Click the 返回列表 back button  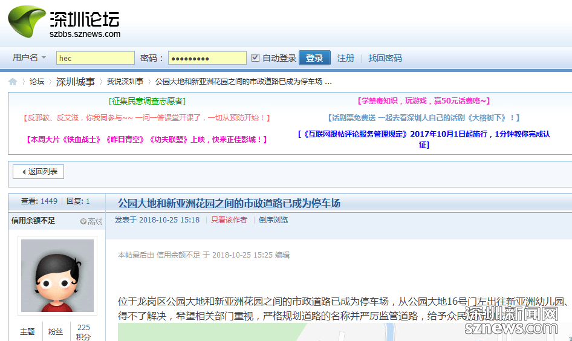[x=39, y=172]
